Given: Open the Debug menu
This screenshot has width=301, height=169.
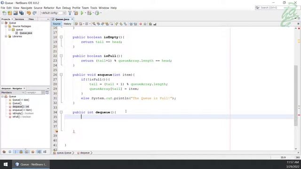Looking at the screenshot, I should tap(66, 8).
